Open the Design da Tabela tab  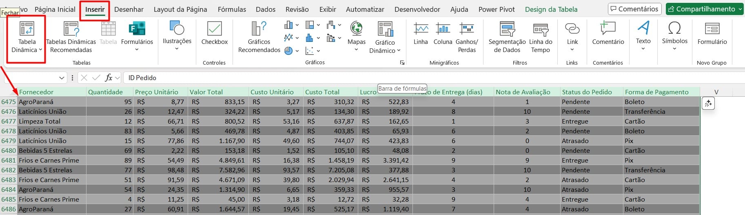551,9
